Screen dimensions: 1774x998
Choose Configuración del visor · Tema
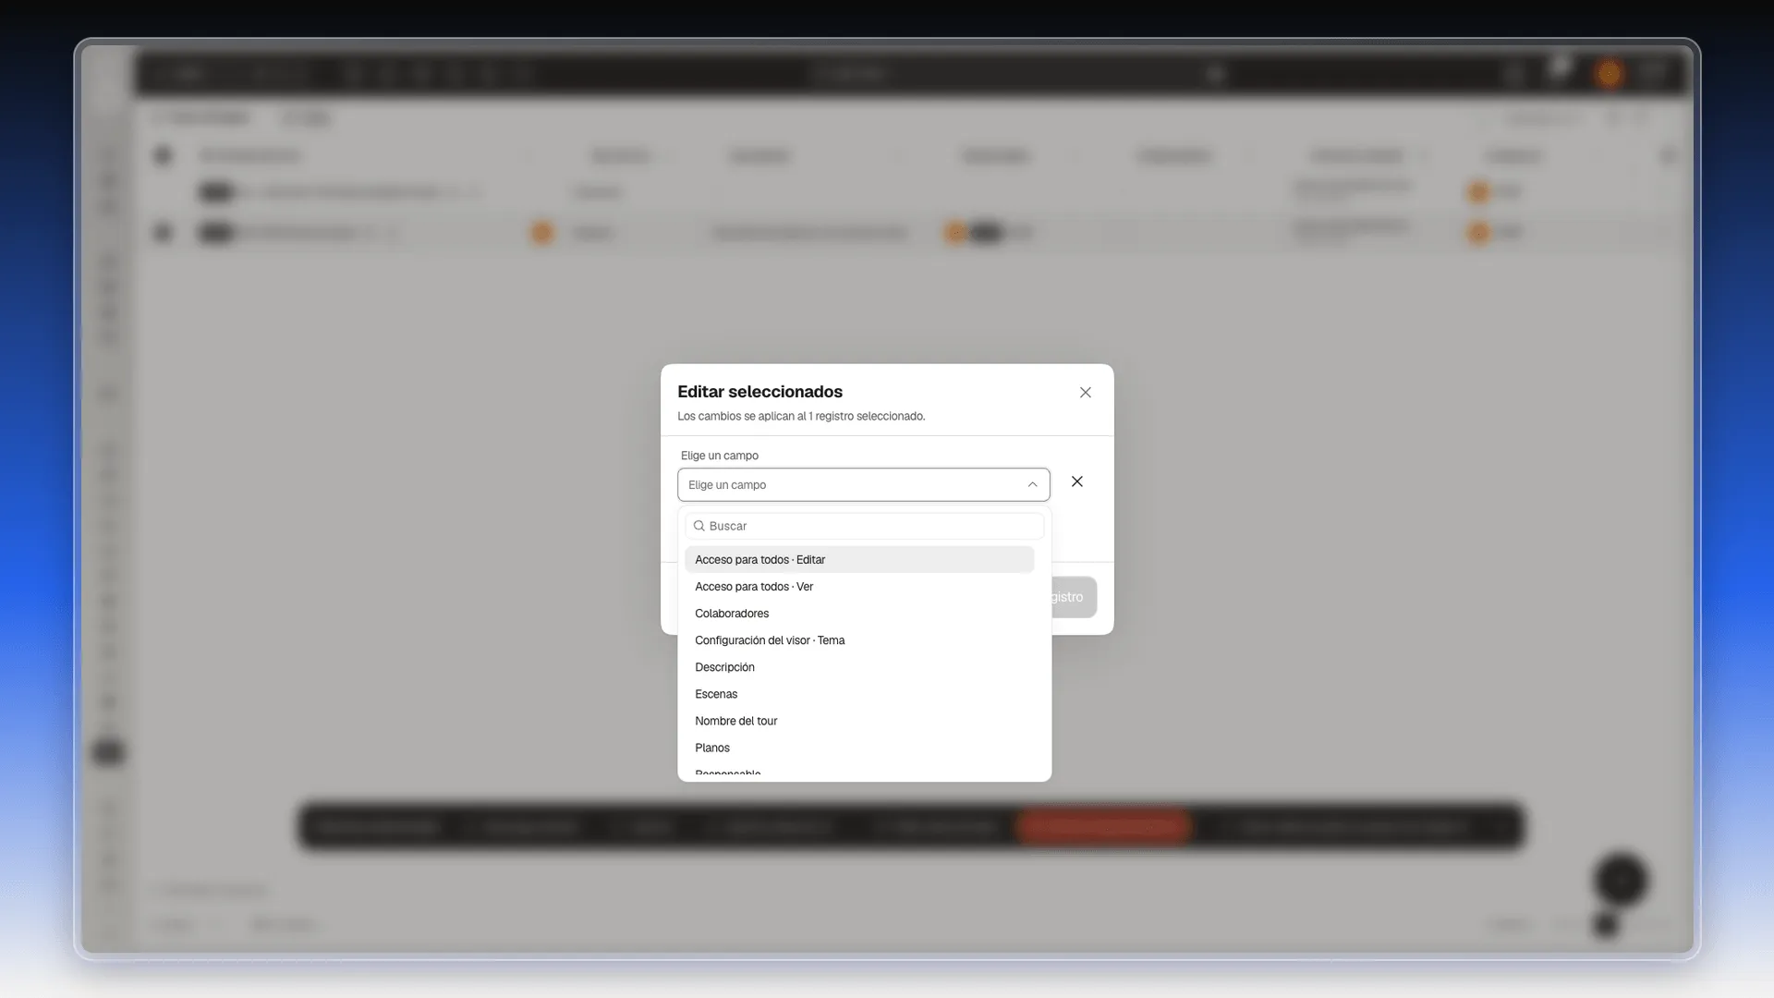click(x=859, y=640)
